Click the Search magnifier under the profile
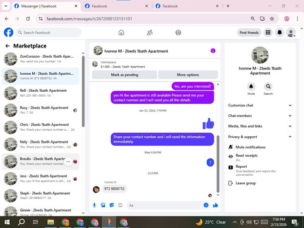304x228 pixels. pyautogui.click(x=268, y=86)
